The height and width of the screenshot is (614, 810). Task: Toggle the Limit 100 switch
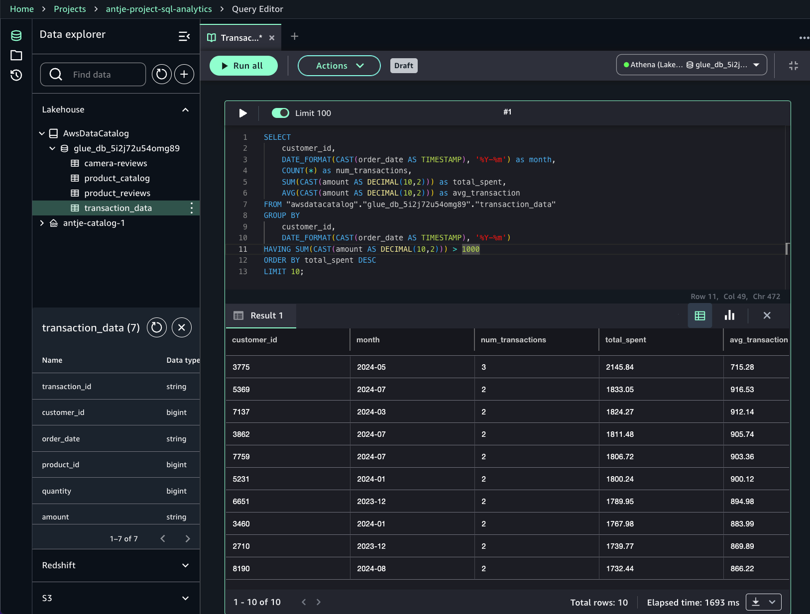click(280, 113)
